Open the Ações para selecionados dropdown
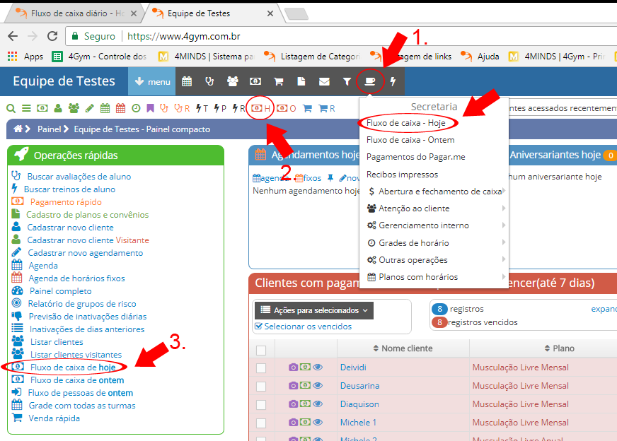 coord(313,310)
